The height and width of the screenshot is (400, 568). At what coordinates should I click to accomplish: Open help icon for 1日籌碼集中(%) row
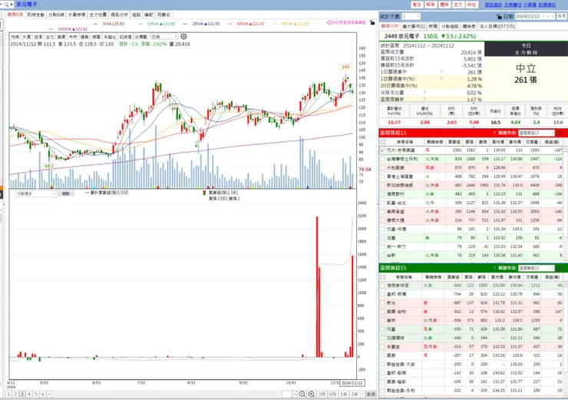pos(441,78)
